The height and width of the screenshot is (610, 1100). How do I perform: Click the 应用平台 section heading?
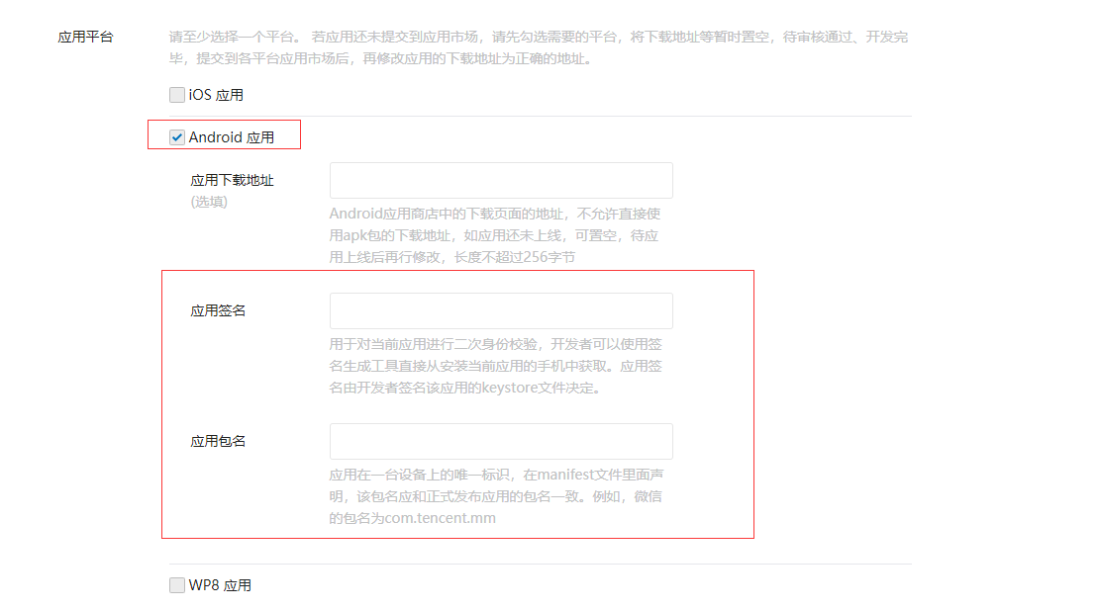[x=85, y=38]
